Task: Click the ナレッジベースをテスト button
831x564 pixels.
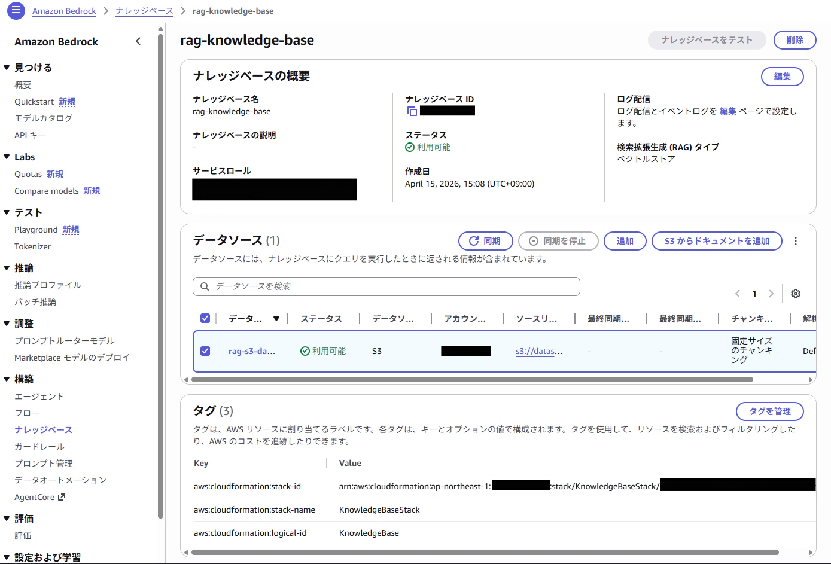Action: tap(707, 40)
